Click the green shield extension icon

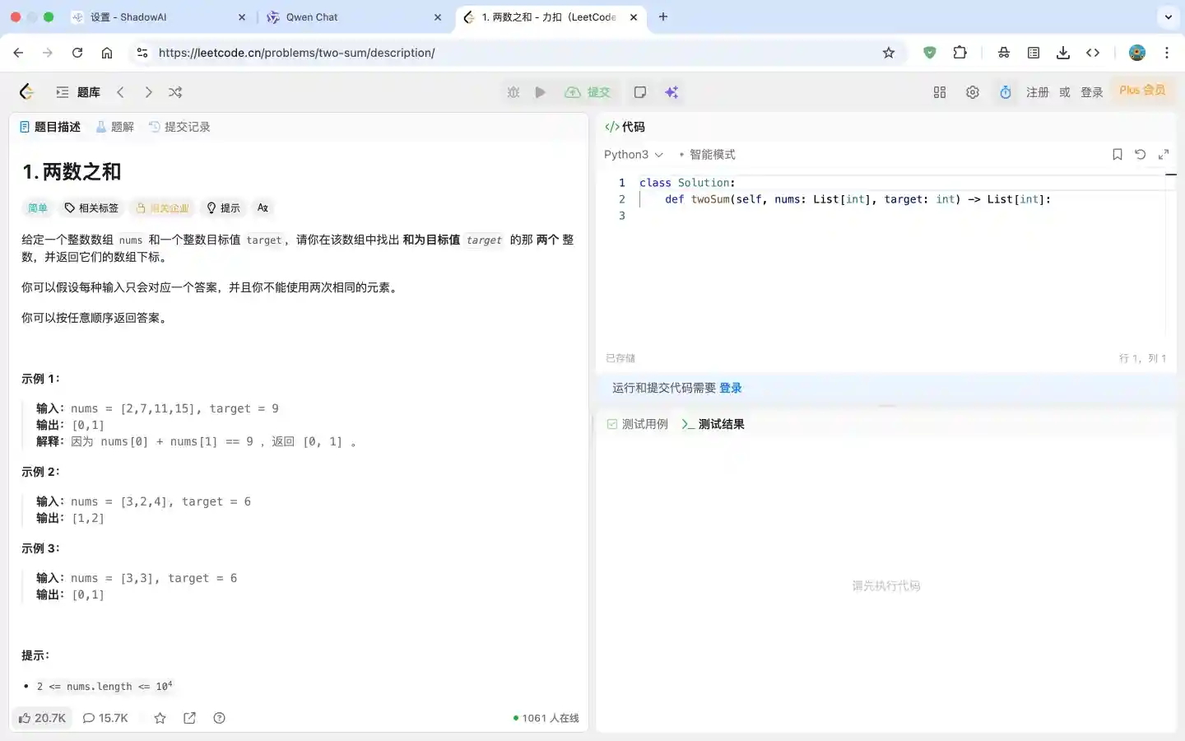coord(930,53)
